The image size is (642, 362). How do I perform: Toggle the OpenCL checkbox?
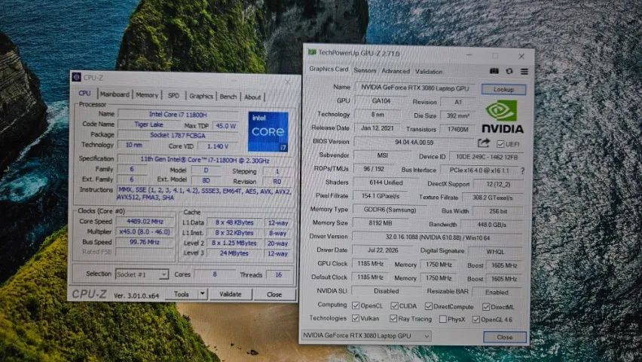pos(356,305)
